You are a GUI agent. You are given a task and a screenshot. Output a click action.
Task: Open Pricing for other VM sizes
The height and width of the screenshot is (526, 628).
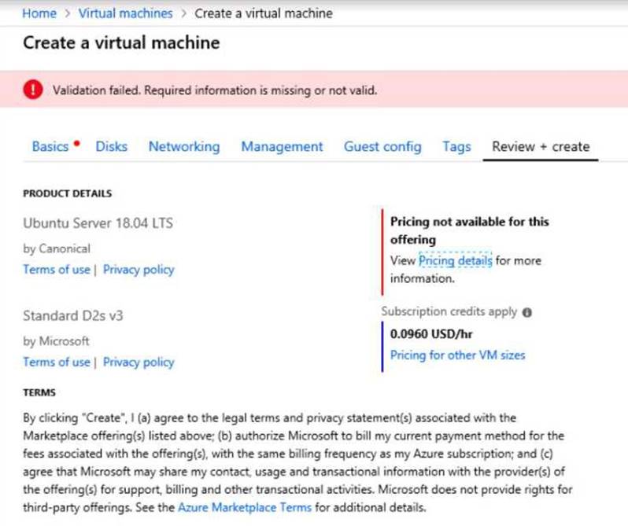[457, 355]
